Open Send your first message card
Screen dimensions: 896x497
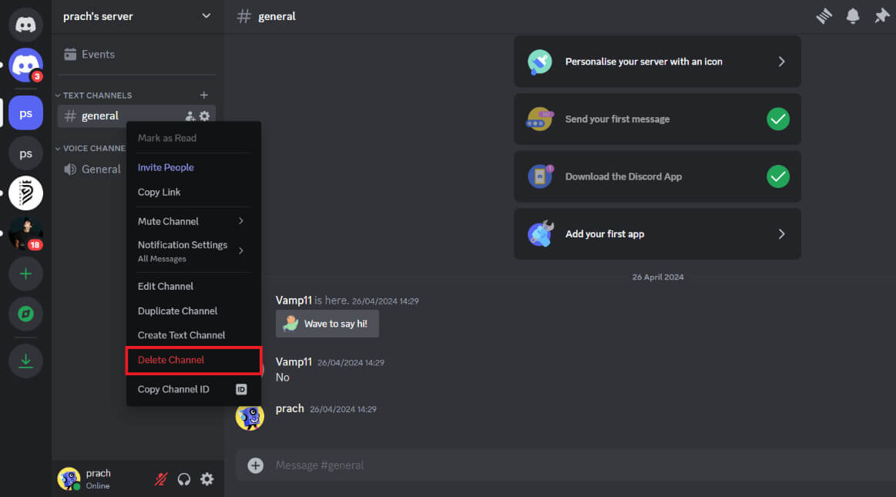(657, 119)
